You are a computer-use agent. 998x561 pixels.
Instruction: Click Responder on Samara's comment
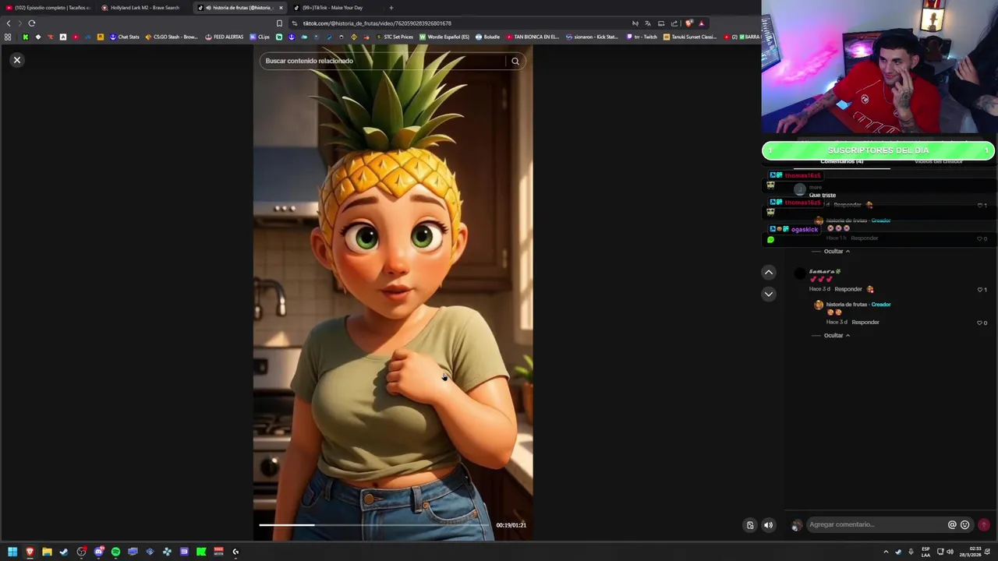pyautogui.click(x=848, y=289)
